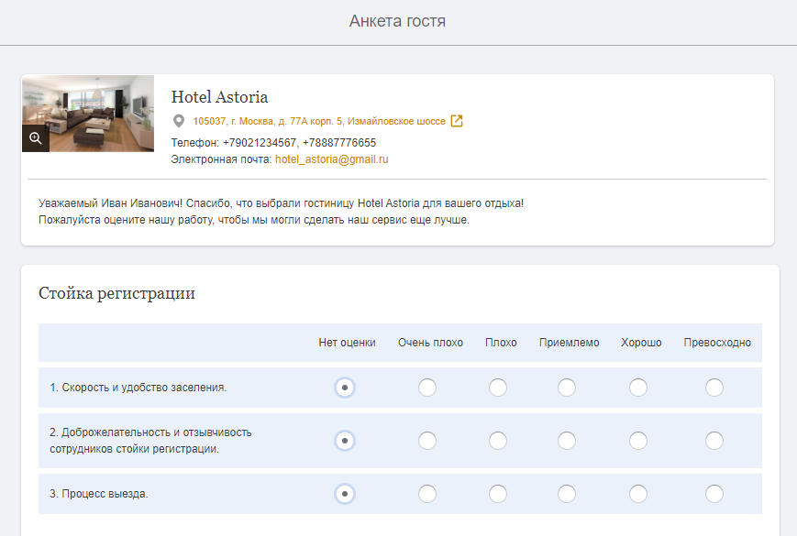797x536 pixels.
Task: Click the hotel_astoria@gmail.ru email link
Action: point(331,159)
